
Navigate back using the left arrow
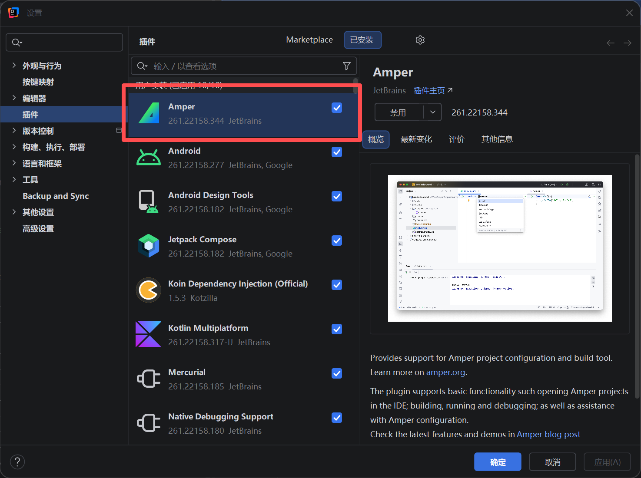[610, 43]
